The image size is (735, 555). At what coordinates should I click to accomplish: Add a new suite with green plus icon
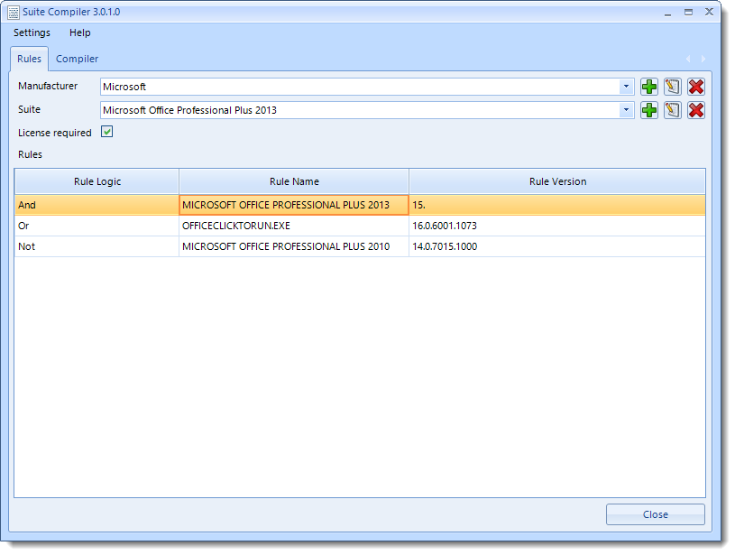(648, 110)
